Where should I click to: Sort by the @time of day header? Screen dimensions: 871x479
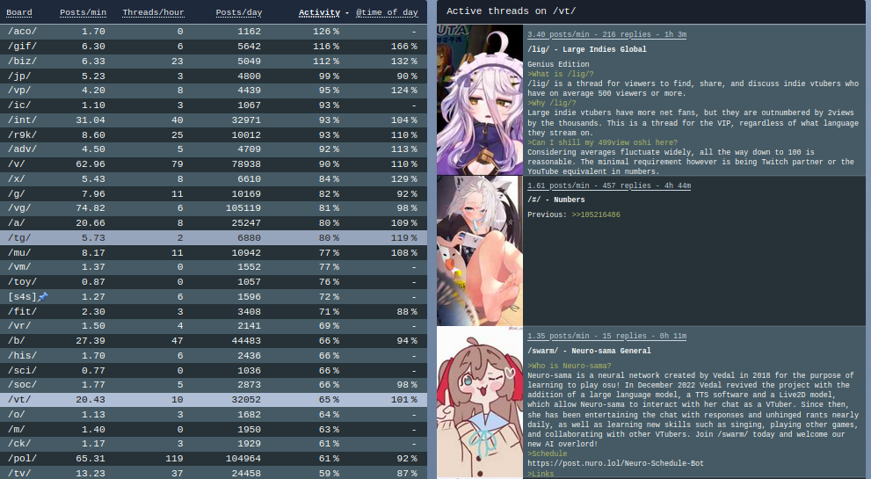(x=387, y=12)
